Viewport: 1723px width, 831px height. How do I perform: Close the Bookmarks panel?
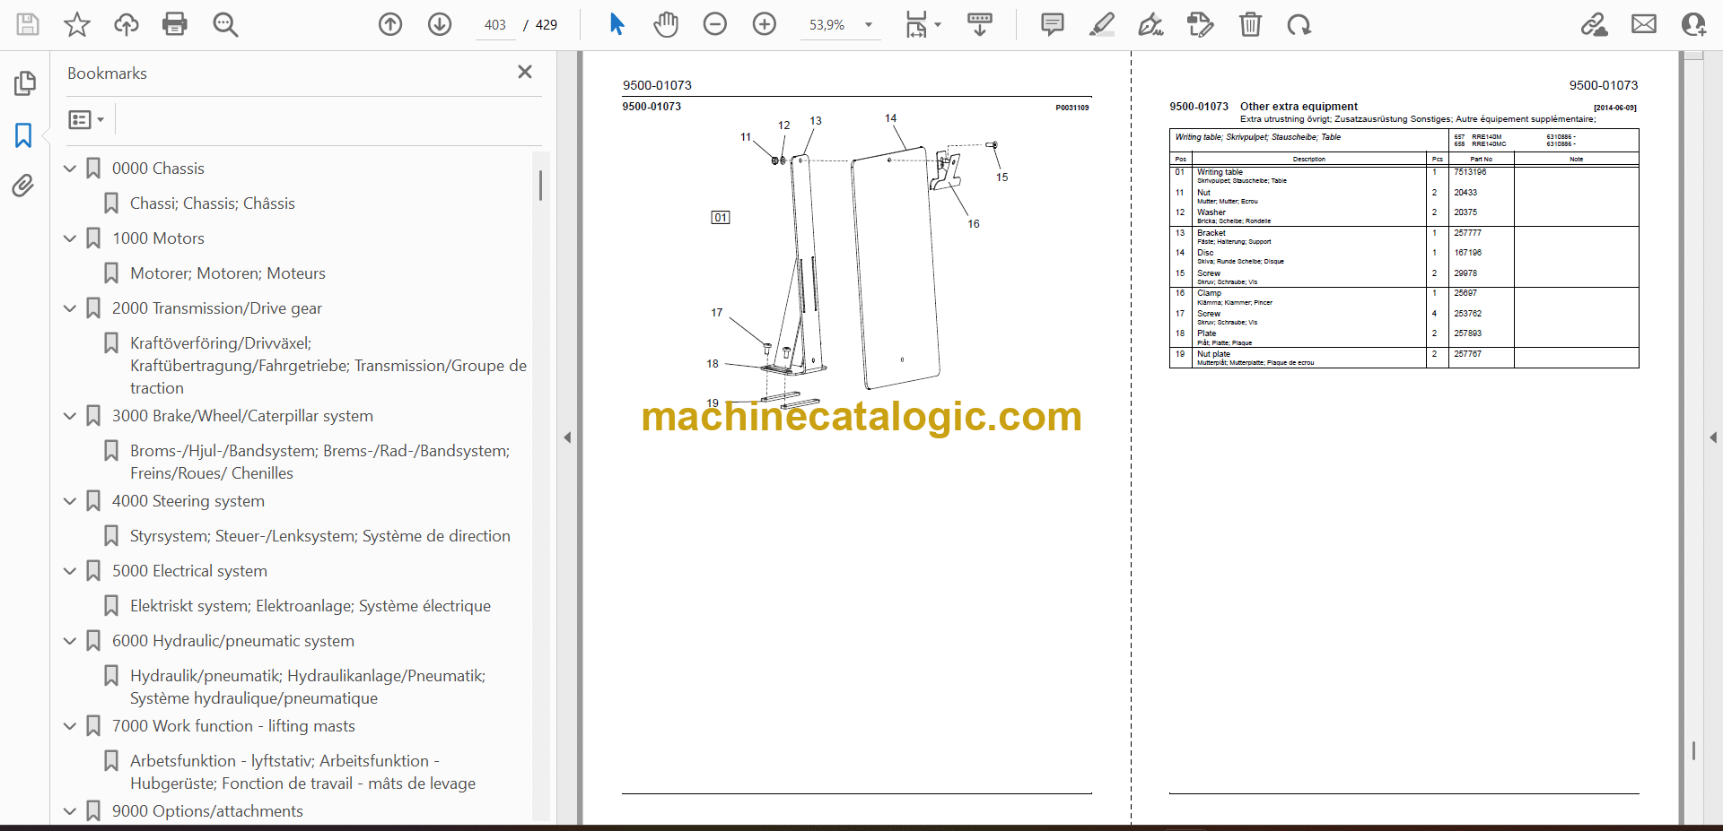tap(525, 72)
